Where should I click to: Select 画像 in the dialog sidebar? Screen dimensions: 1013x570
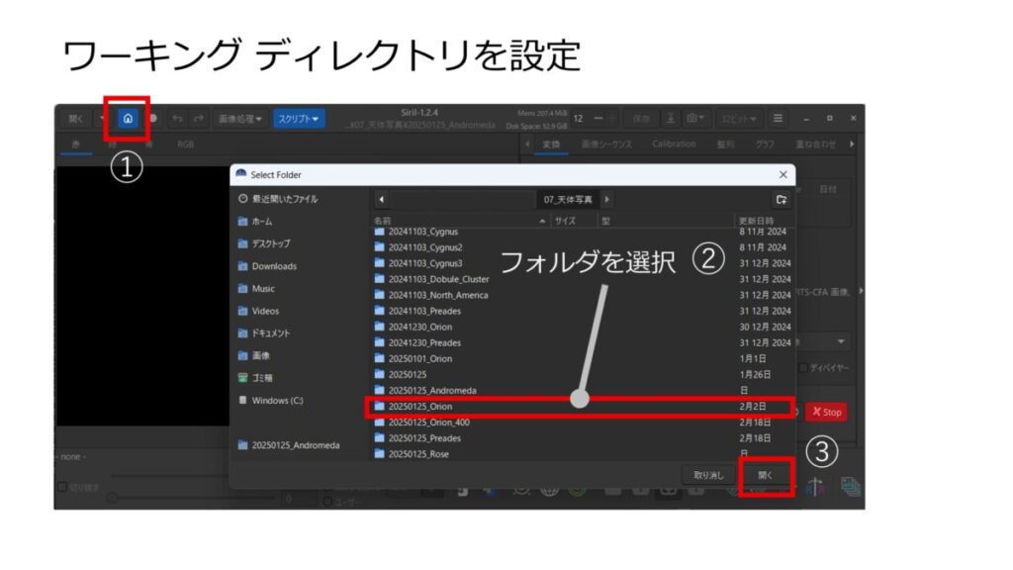[x=254, y=355]
